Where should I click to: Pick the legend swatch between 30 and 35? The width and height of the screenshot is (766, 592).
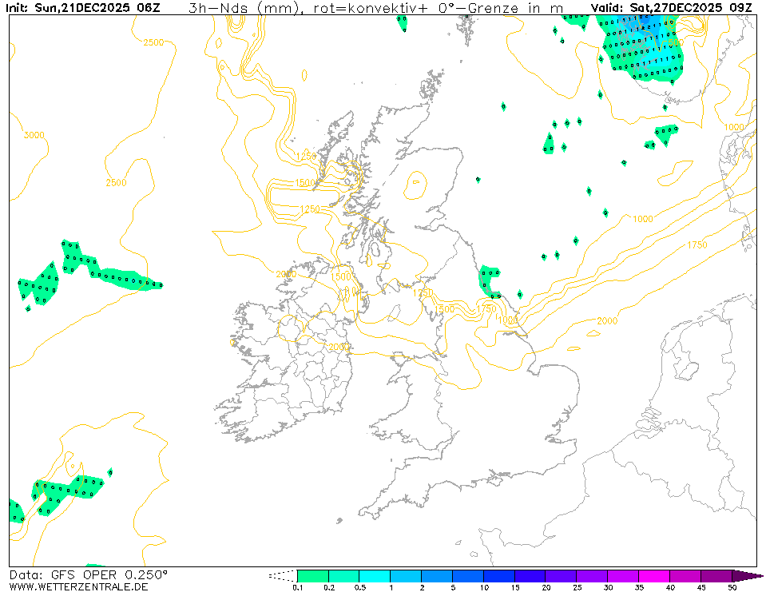(624, 576)
